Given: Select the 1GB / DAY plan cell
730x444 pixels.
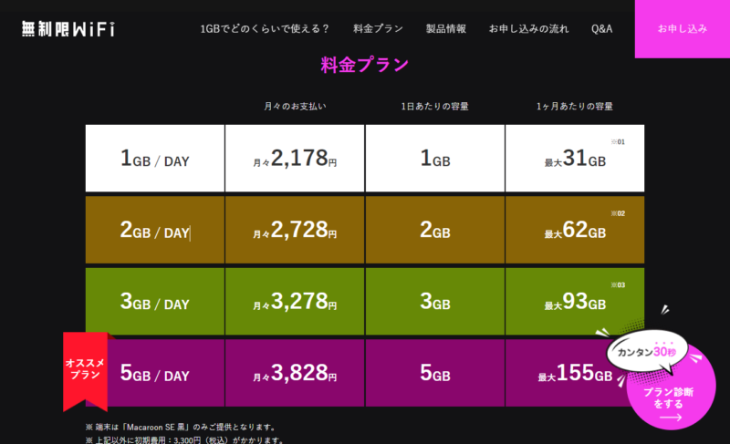Looking at the screenshot, I should (x=155, y=158).
